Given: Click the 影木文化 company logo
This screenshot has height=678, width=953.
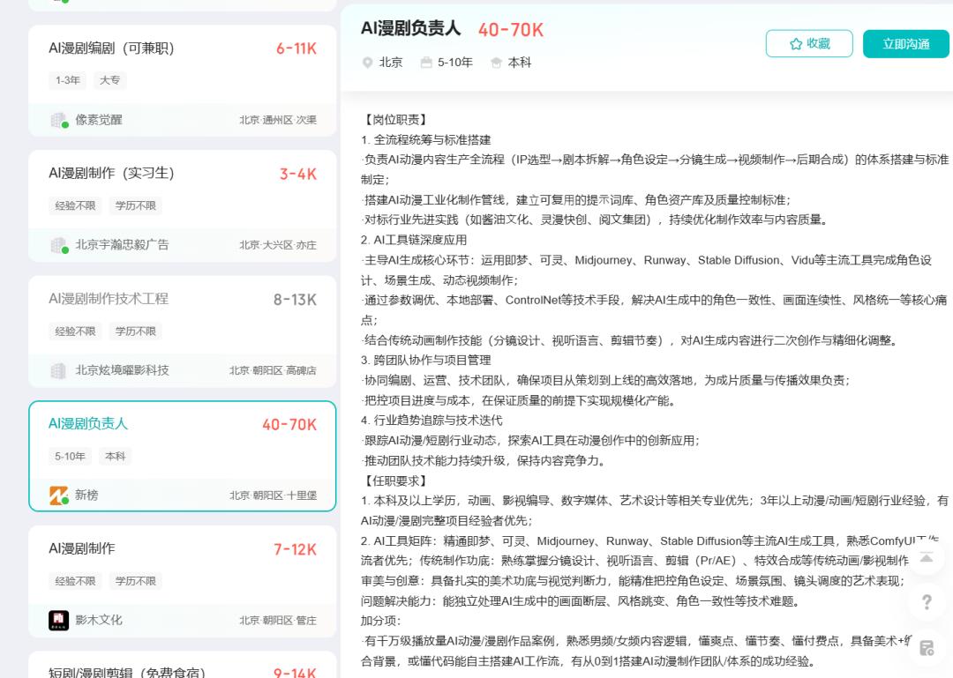Looking at the screenshot, I should click(x=56, y=620).
